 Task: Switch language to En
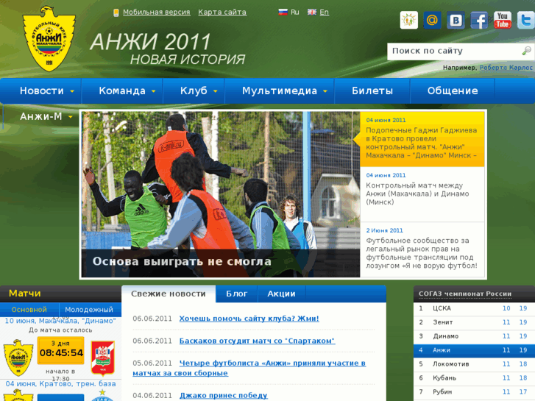tap(324, 13)
